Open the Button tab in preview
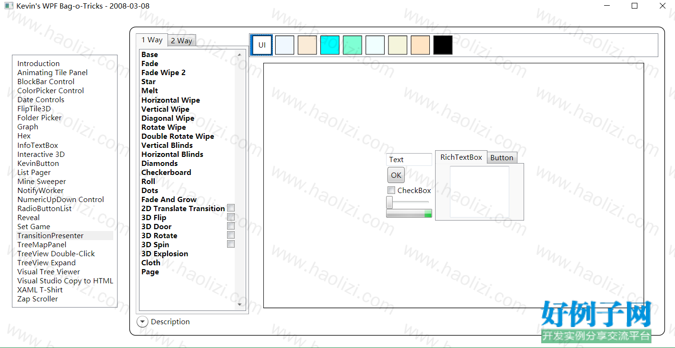Screen dimensions: 675x348 click(x=502, y=158)
